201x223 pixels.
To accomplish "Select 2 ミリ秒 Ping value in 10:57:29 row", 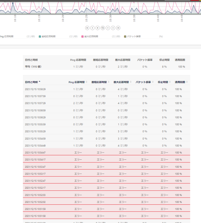I will tap(78, 103).
